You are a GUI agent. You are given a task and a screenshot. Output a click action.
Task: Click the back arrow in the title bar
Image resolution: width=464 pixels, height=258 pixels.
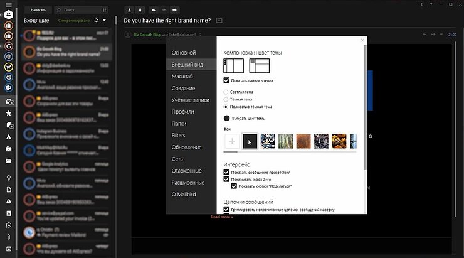tap(421, 4)
